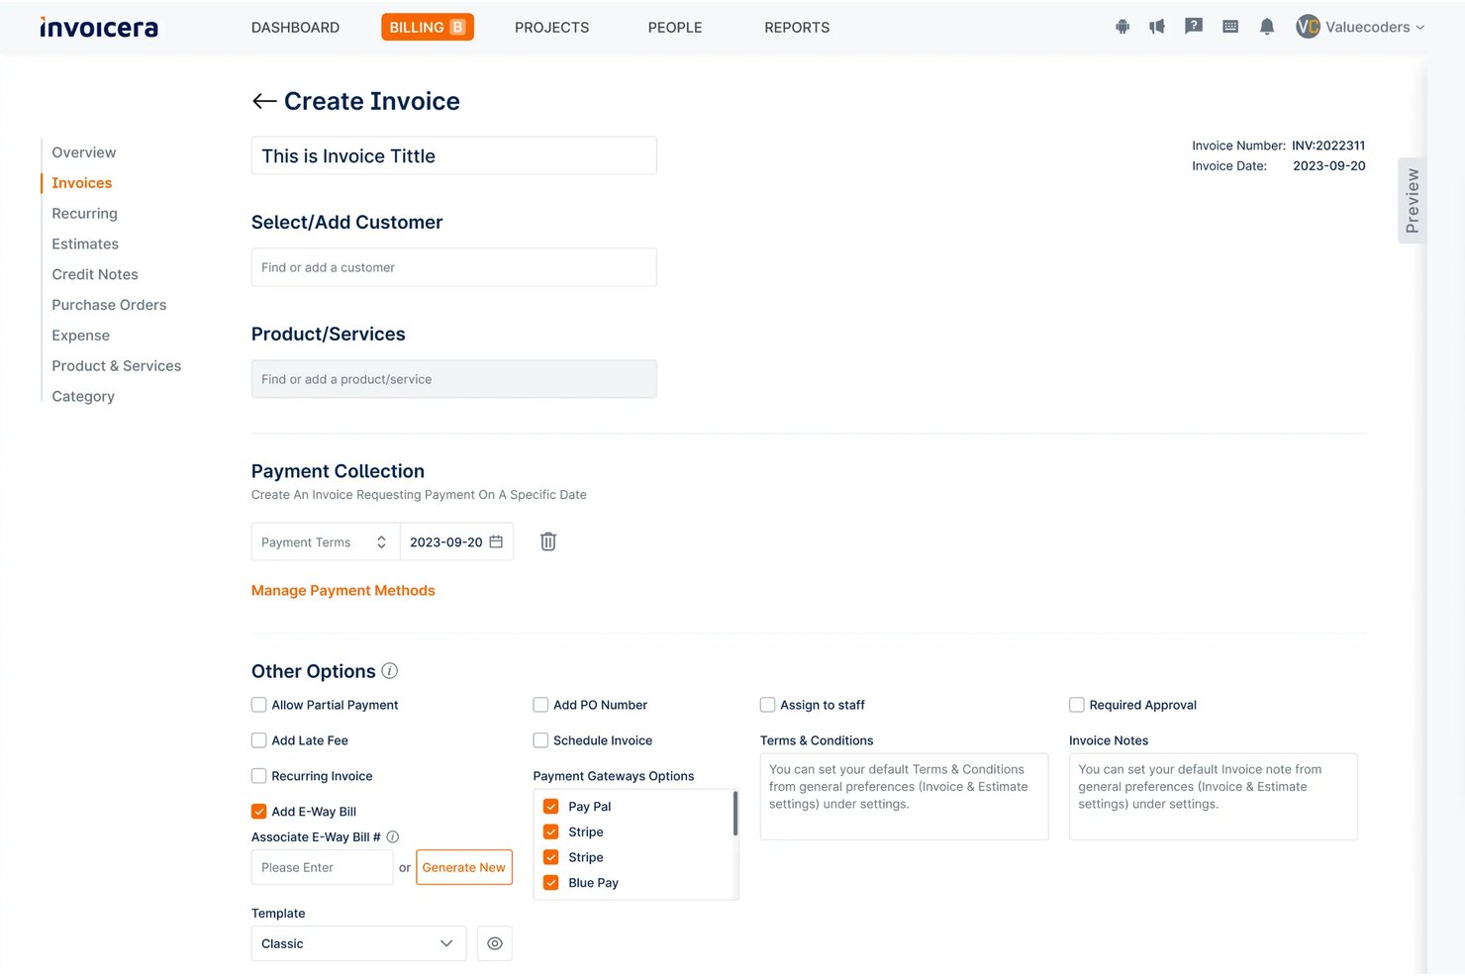Click the back arrow beside Create Invoice

(264, 101)
